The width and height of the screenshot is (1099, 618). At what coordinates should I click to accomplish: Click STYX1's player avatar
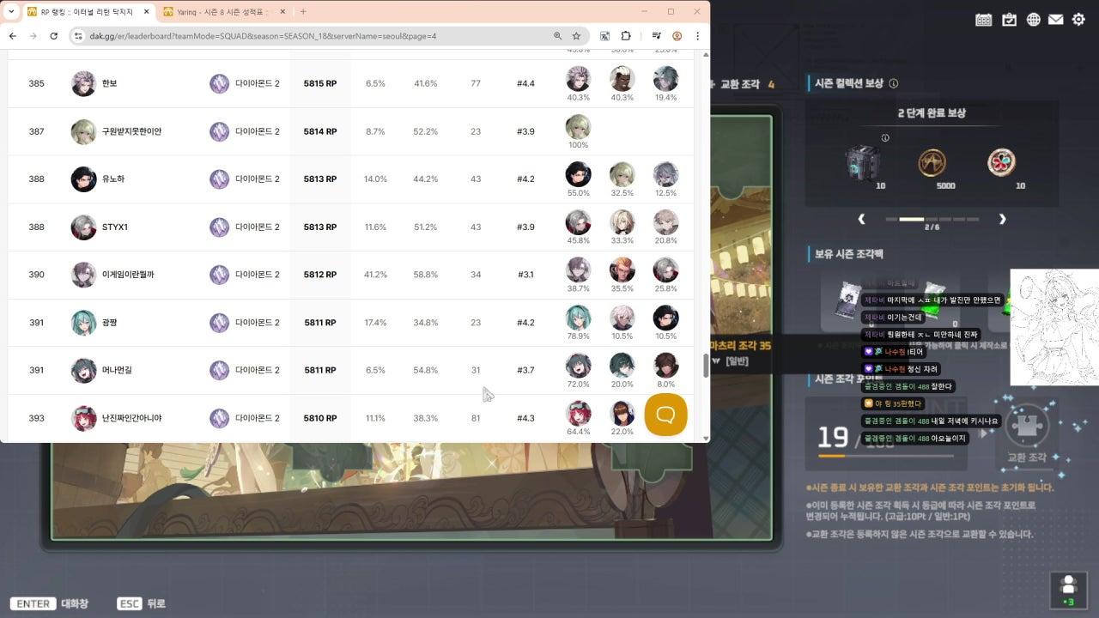point(83,227)
